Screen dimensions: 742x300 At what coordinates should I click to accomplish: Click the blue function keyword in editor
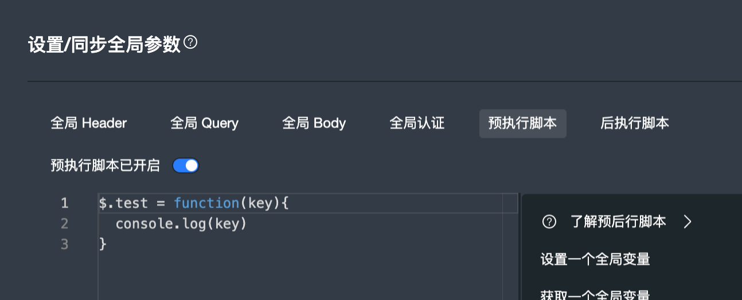[x=206, y=203]
